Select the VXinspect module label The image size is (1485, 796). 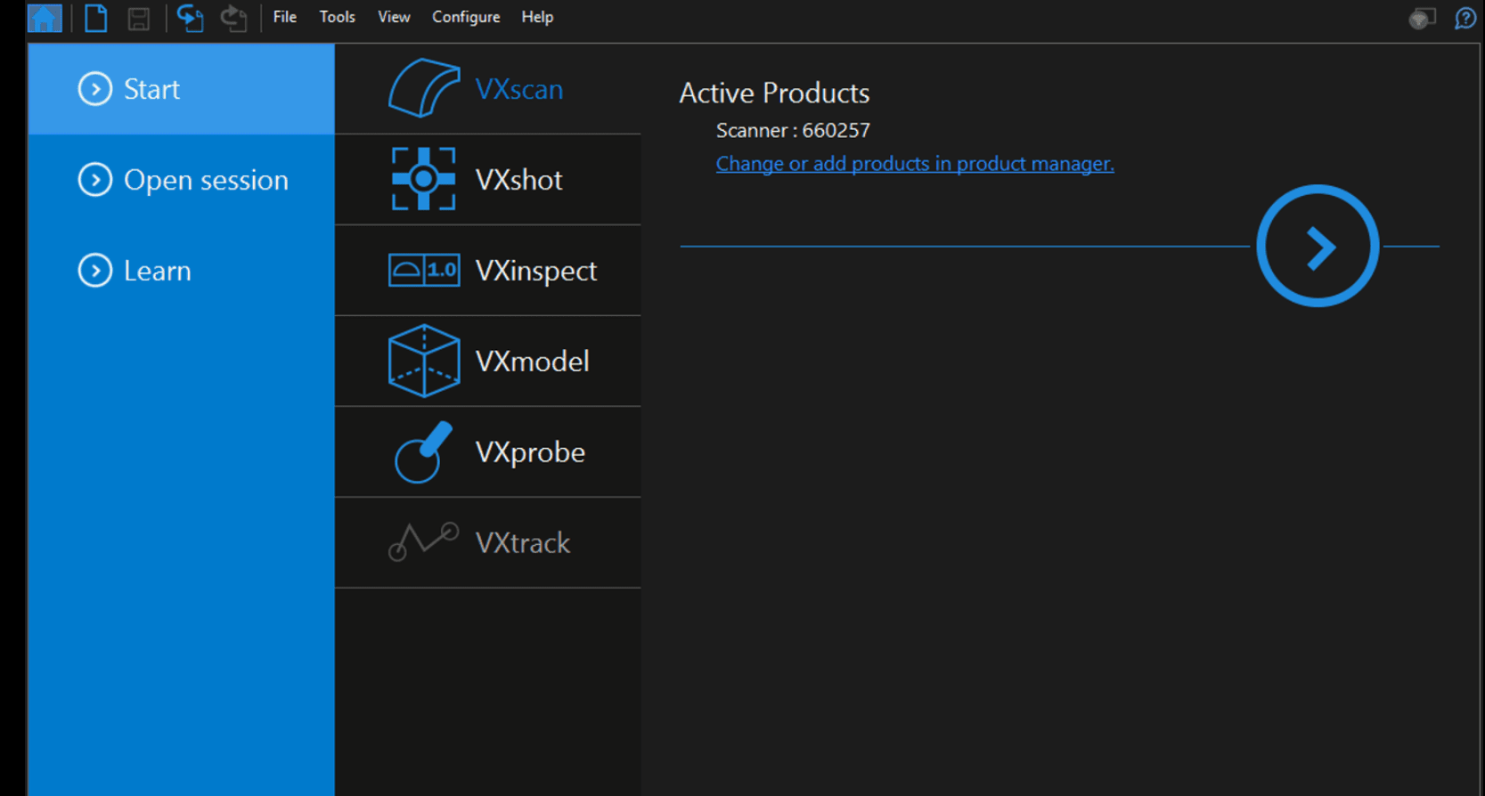coord(536,271)
